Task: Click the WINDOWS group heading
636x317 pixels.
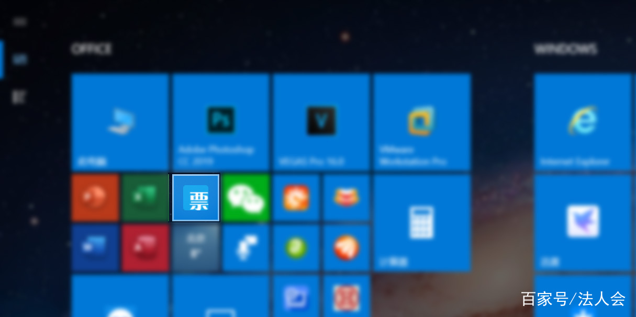Action: (565, 49)
